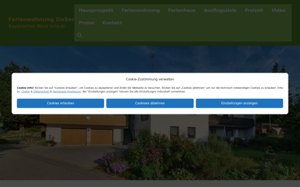This screenshot has height=187, width=300.
Task: Click the bold Cookie Info! text
Action: click(25, 88)
